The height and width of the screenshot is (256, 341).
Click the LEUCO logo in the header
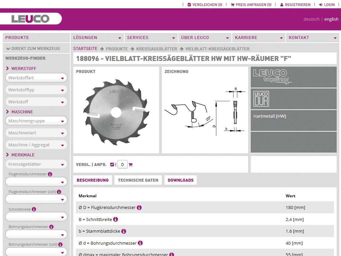pos(30,19)
